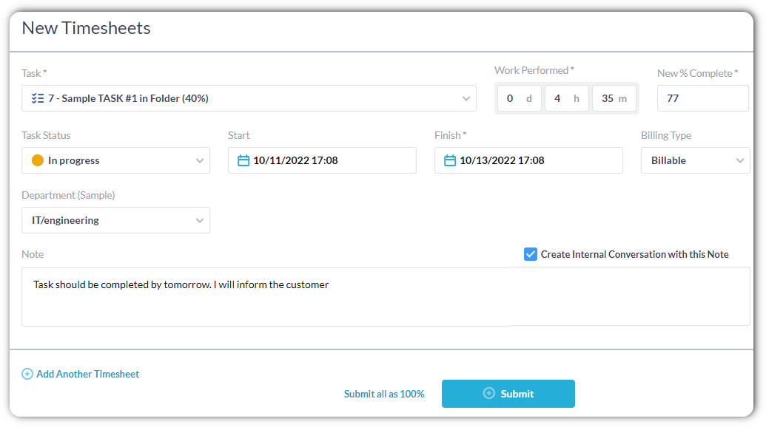Uncheck Create Internal Conversation with this Note
766x427 pixels.
[x=530, y=254]
